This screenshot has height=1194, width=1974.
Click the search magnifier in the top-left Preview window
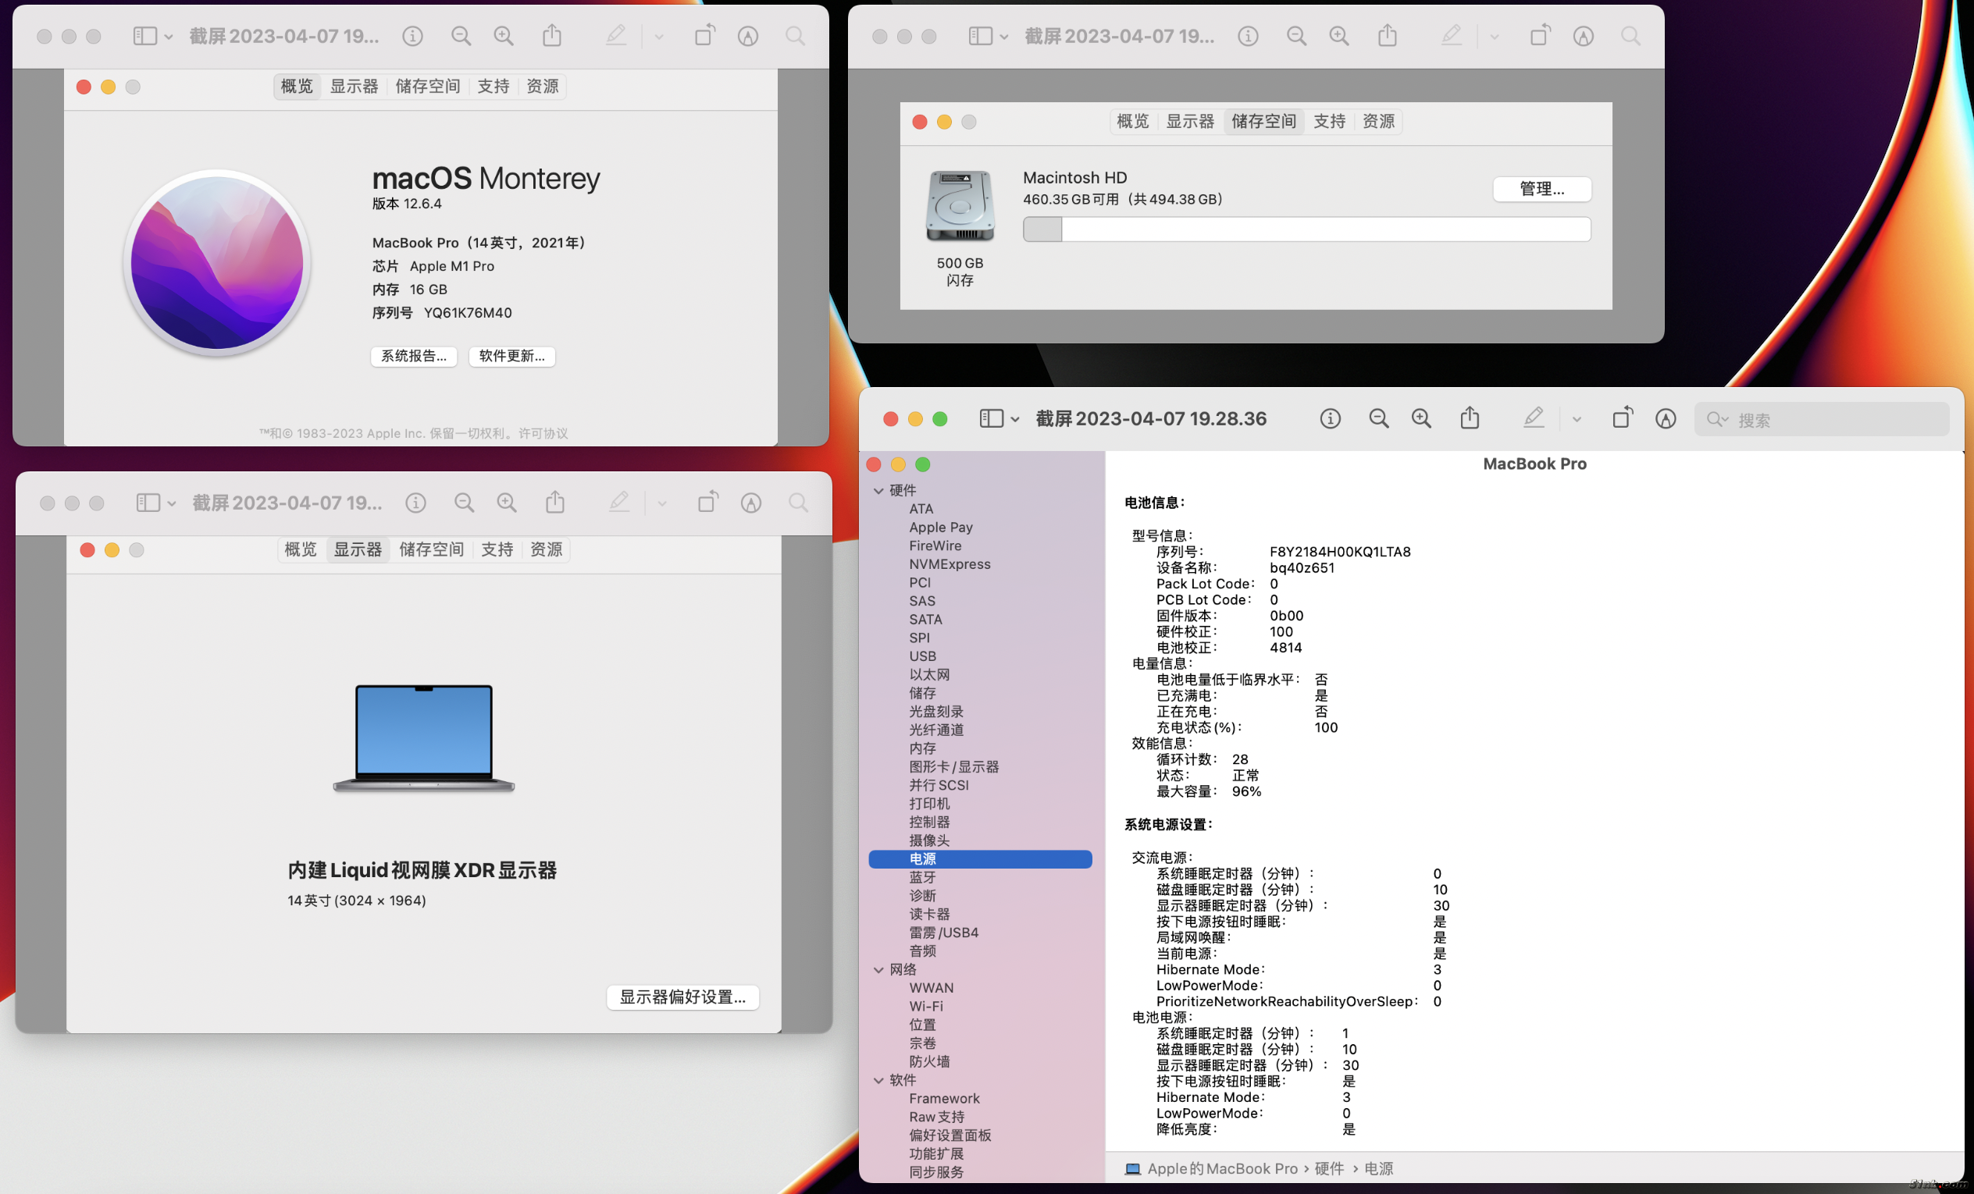point(795,36)
